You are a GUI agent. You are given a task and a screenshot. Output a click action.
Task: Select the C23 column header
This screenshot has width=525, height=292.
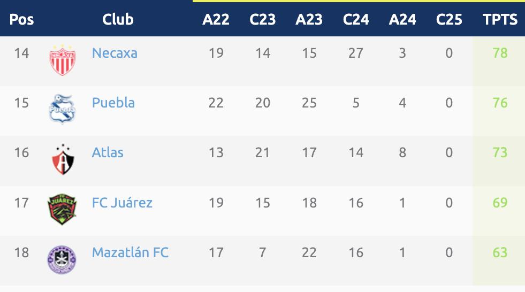(262, 20)
